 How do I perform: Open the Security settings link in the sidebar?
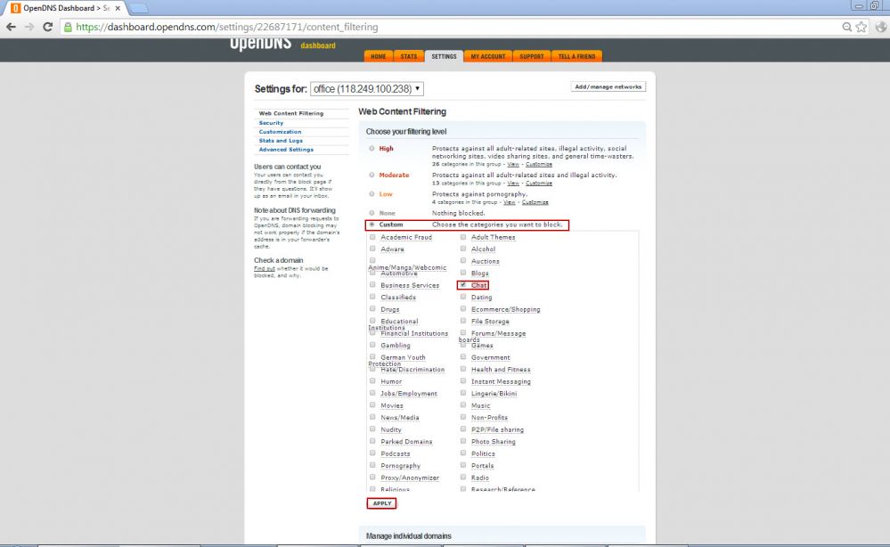click(x=271, y=123)
